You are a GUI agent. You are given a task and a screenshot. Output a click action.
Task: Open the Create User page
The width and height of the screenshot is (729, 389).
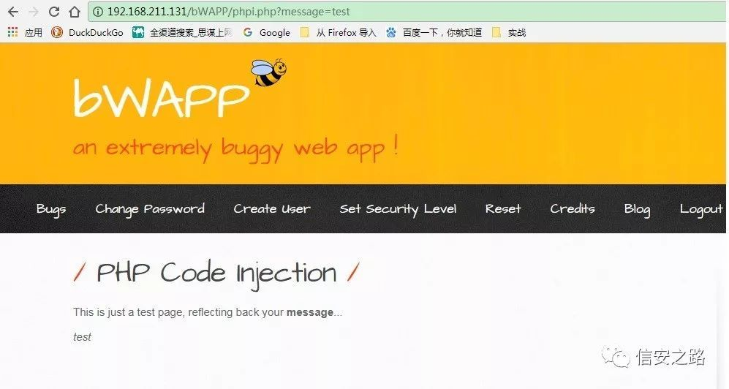click(x=272, y=209)
